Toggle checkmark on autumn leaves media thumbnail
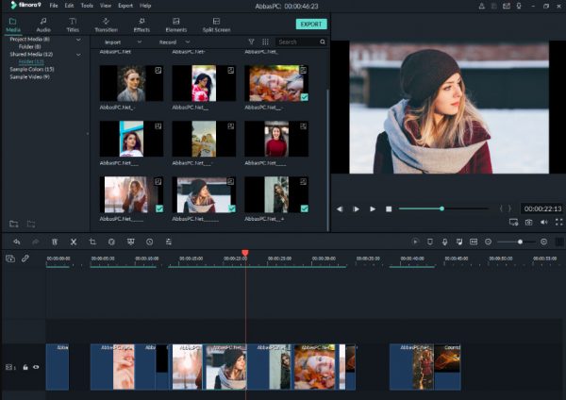Viewport: 566px width, 400px height. (305, 97)
